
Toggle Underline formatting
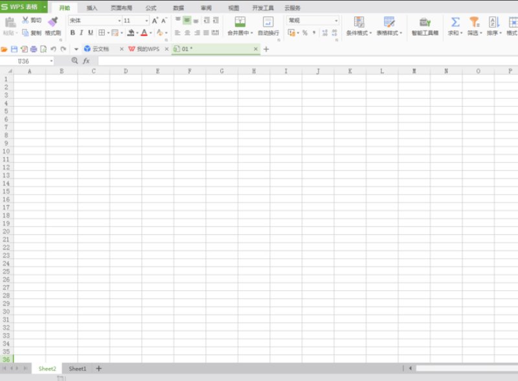tap(91, 33)
